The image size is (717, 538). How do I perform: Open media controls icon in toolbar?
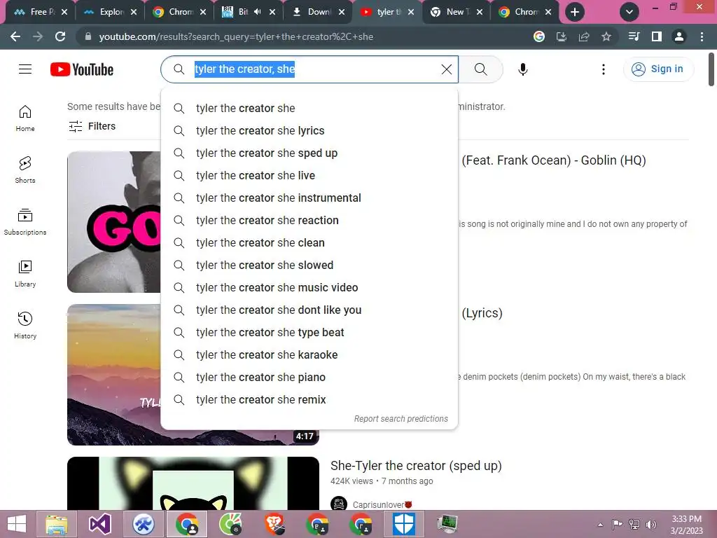click(x=634, y=36)
